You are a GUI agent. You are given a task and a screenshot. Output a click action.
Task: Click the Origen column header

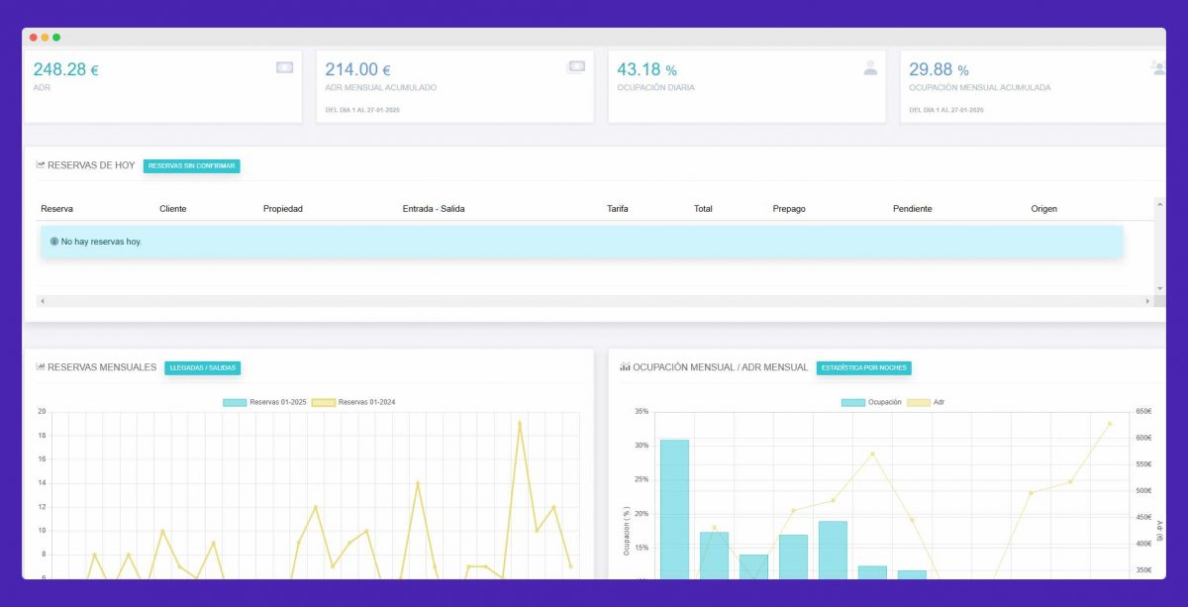click(x=1044, y=209)
